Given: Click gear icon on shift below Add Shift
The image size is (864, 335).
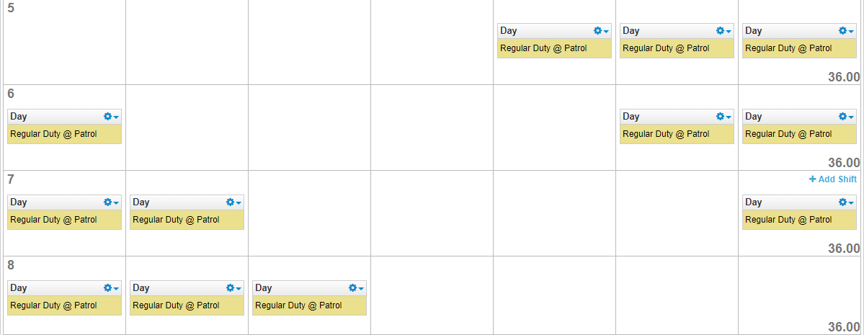Looking at the screenshot, I should (x=842, y=202).
